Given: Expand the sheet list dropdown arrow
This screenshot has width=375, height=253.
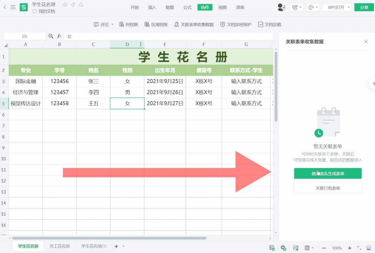Looking at the screenshot, I should (123, 246).
